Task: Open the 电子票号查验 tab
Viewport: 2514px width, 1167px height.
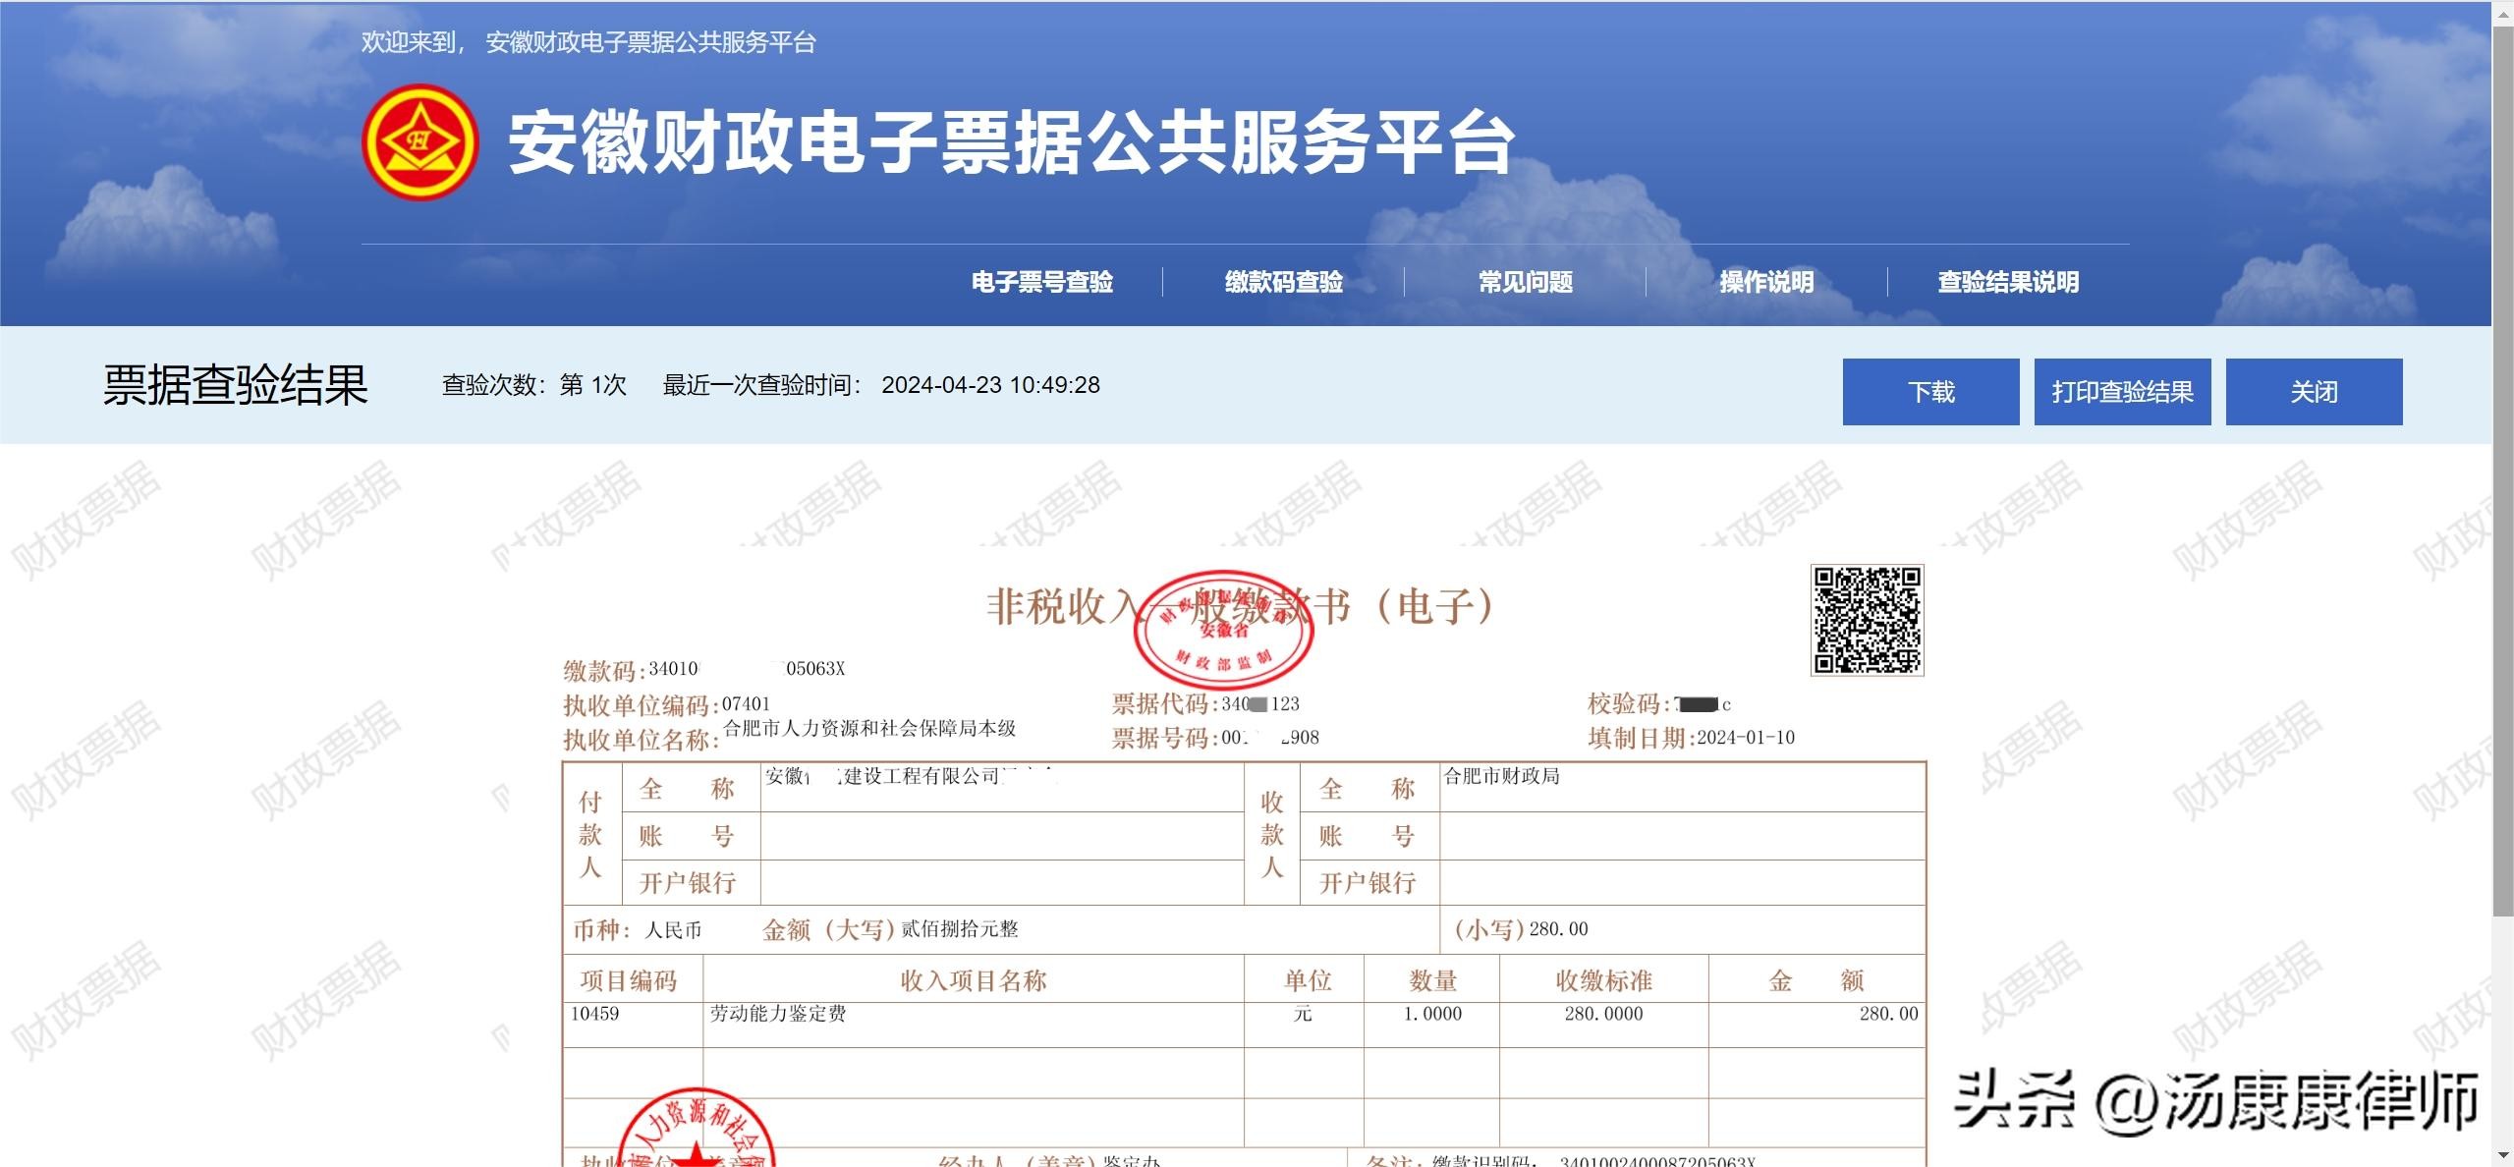Action: click(1041, 282)
